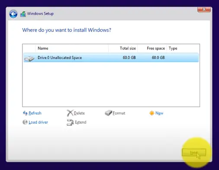This screenshot has height=170, width=219.
Task: Click the Free space column header
Action: (x=152, y=48)
